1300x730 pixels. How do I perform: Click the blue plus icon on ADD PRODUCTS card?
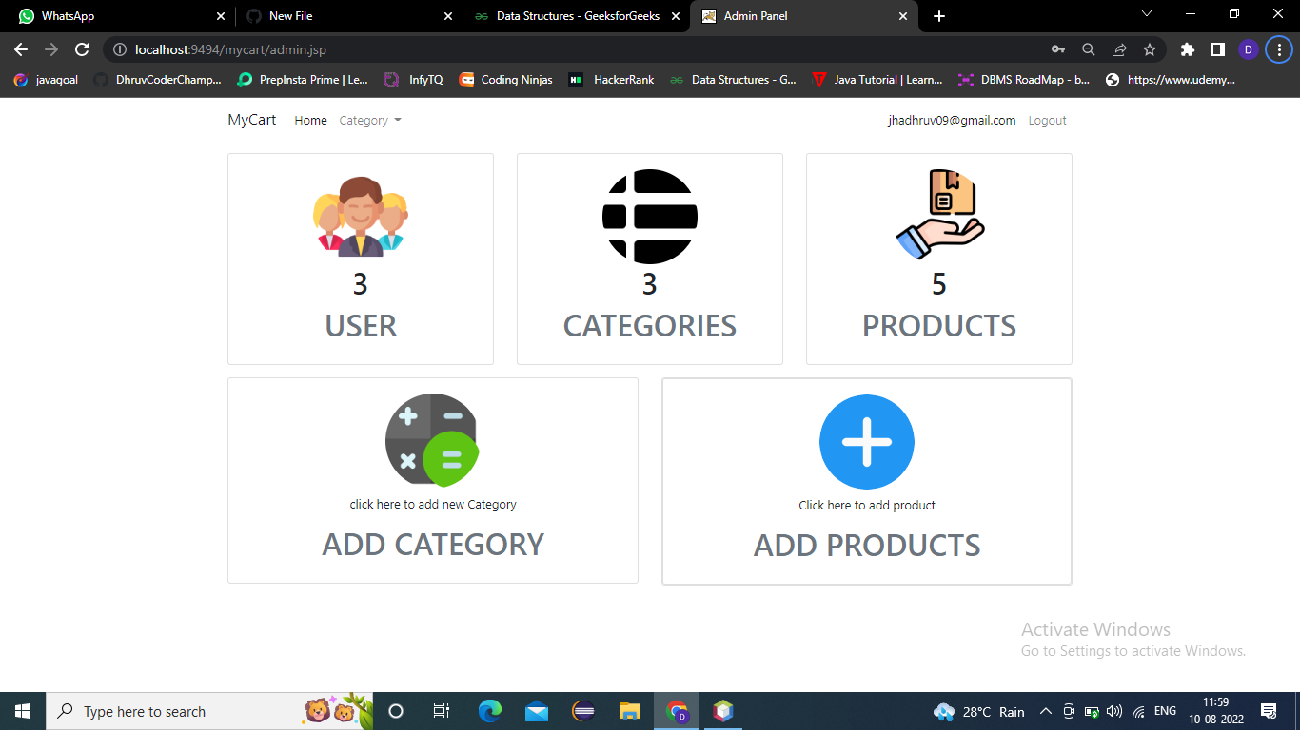coord(866,441)
